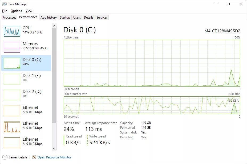Image resolution: width=247 pixels, height=164 pixels.
Task: Select the Ethernet adapter with activity graph
Action: click(x=12, y=127)
